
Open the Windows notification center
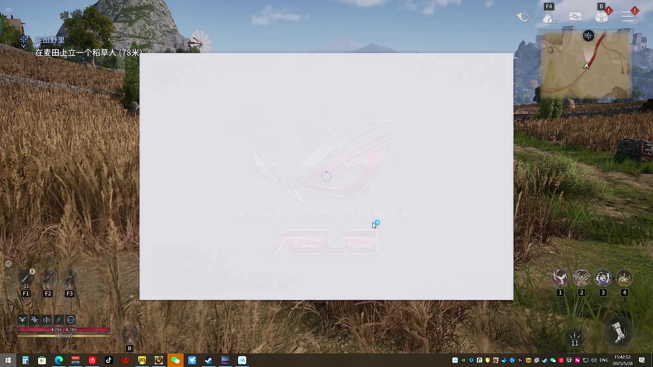(x=642, y=360)
